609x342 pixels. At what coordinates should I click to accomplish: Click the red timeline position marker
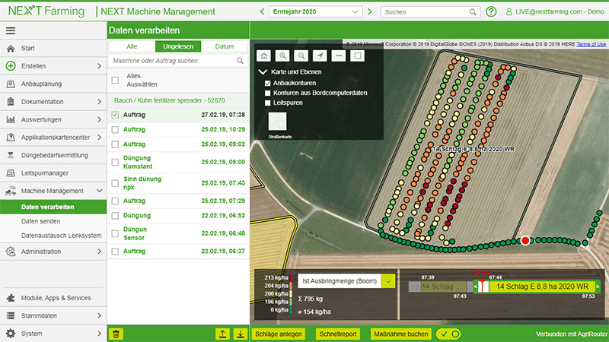coord(482,284)
